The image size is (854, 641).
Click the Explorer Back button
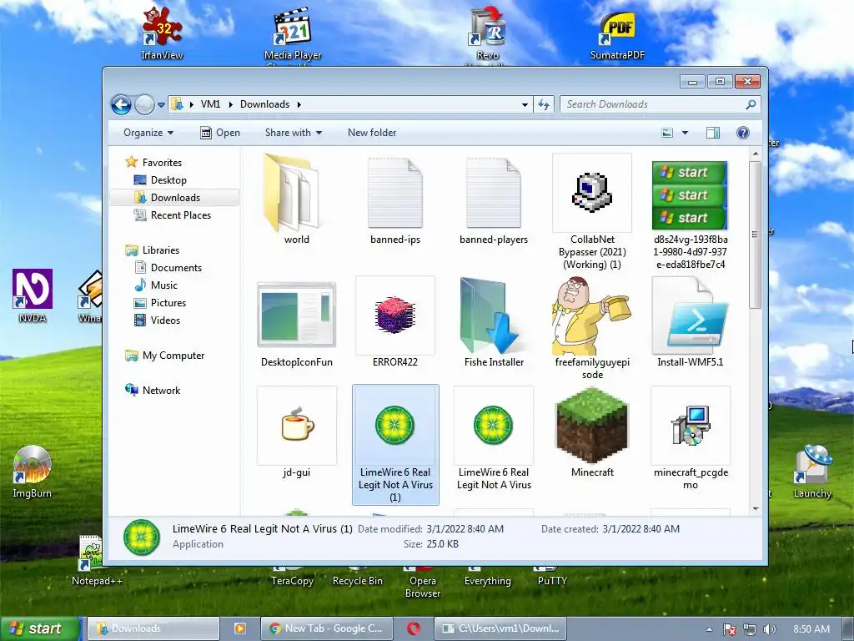coord(121,104)
